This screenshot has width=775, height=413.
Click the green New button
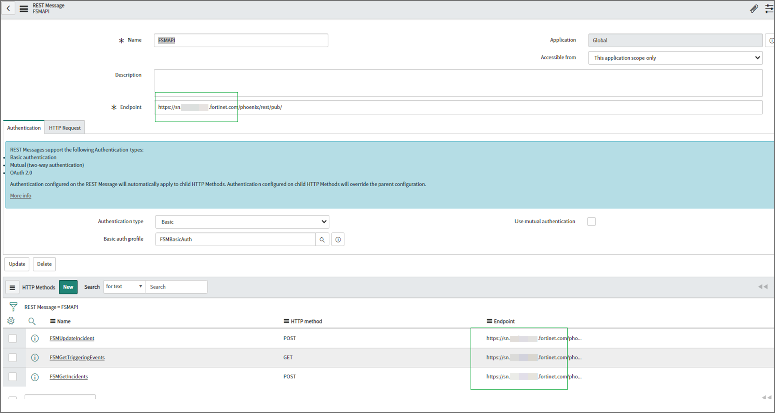68,287
